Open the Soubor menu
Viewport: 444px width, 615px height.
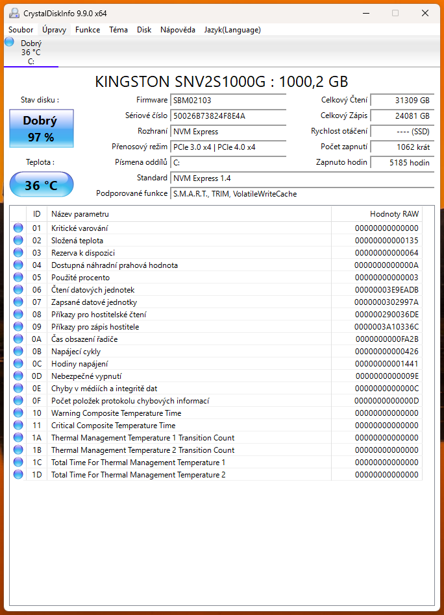tap(21, 30)
